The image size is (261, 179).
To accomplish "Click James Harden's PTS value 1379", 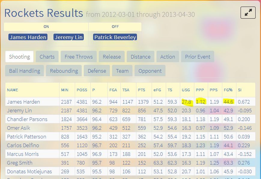I will pos(143,102).
